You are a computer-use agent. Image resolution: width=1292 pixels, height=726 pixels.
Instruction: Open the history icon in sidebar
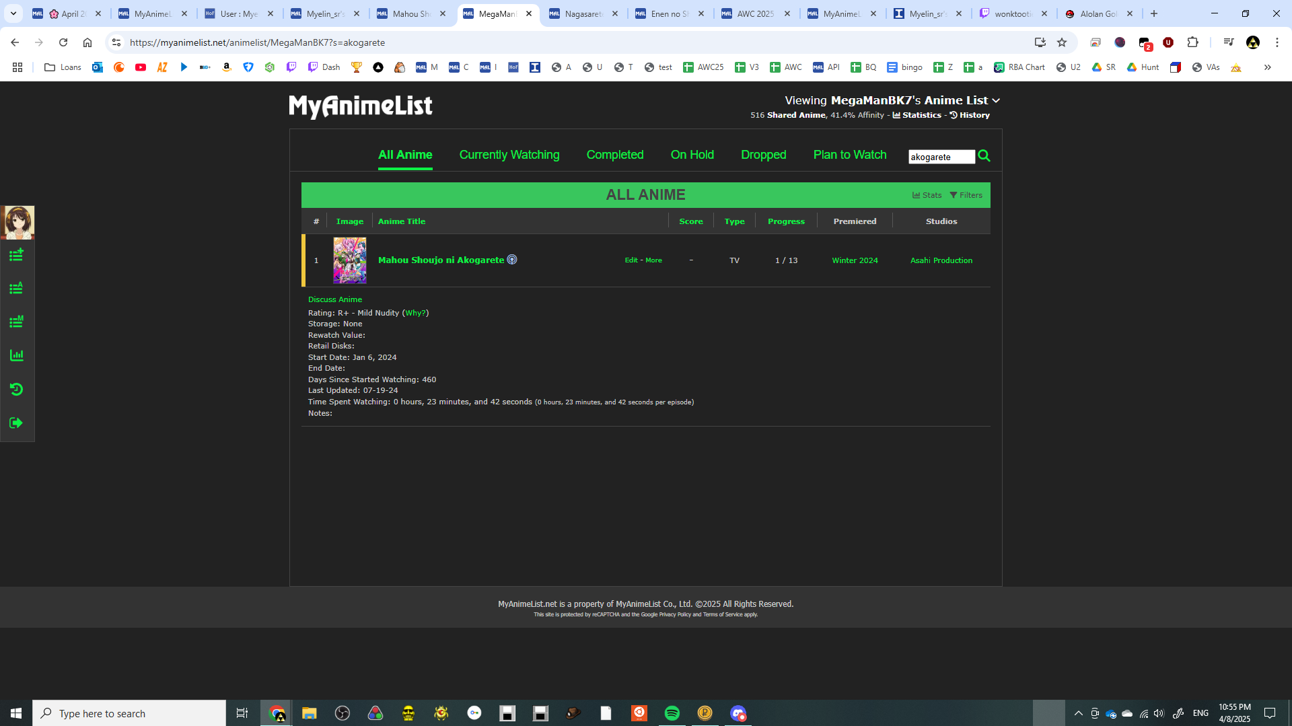tap(16, 389)
